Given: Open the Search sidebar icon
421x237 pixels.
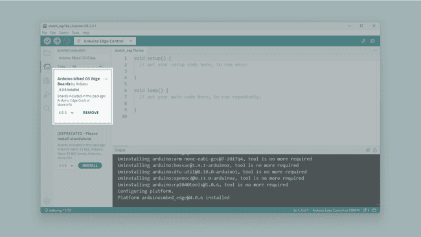Looking at the screenshot, I should coord(47,108).
